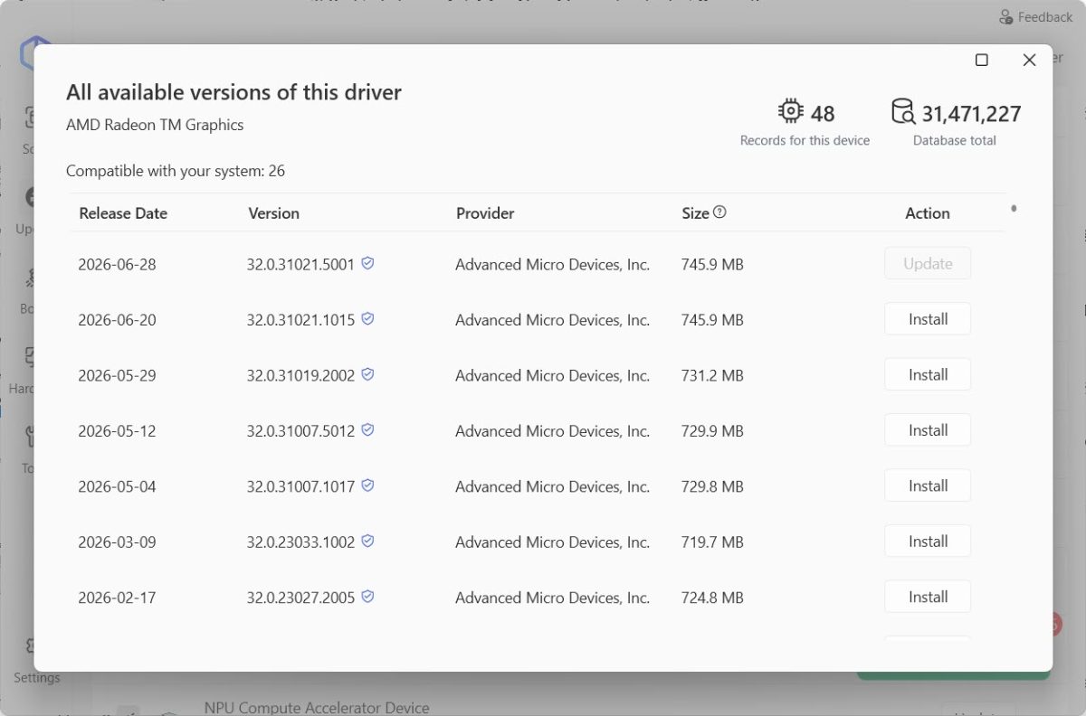Install version 32.0.31019.2002
The image size is (1086, 716).
[928, 374]
